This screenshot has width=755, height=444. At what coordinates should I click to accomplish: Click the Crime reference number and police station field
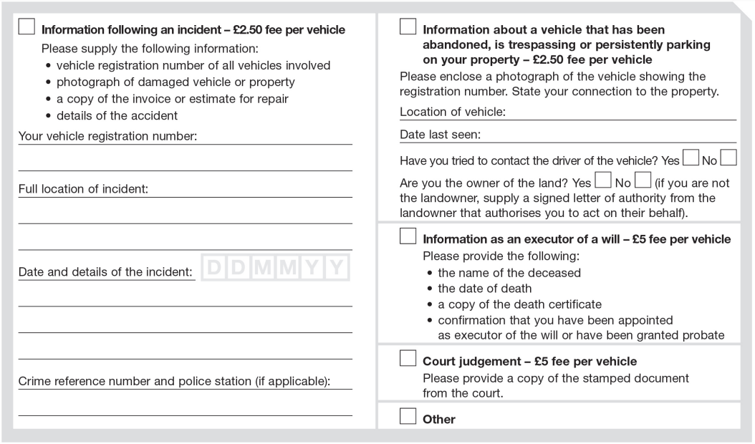coord(186,381)
